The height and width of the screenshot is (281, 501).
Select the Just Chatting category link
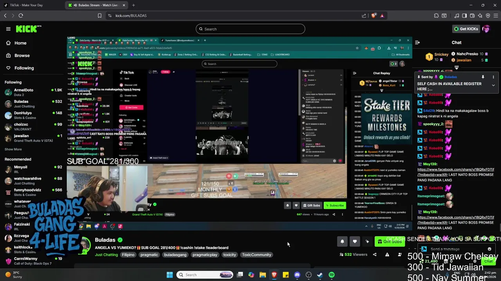pyautogui.click(x=106, y=255)
